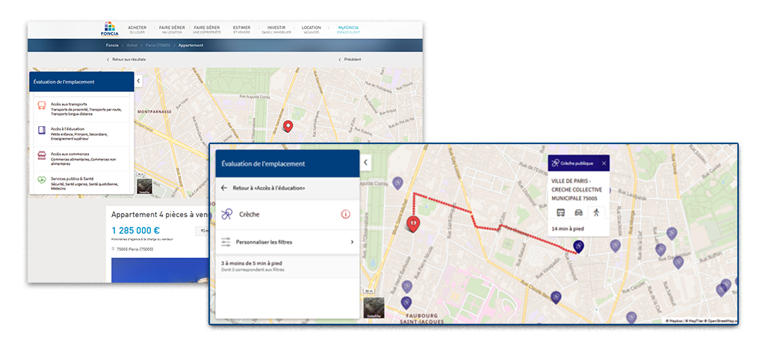Screen dimensions: 765x344
Task: Click the red property pin on front map
Action: pos(411,223)
